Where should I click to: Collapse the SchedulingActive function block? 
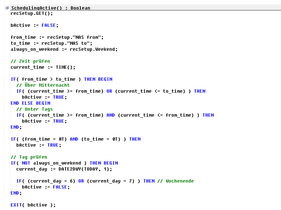[x=7, y=7]
